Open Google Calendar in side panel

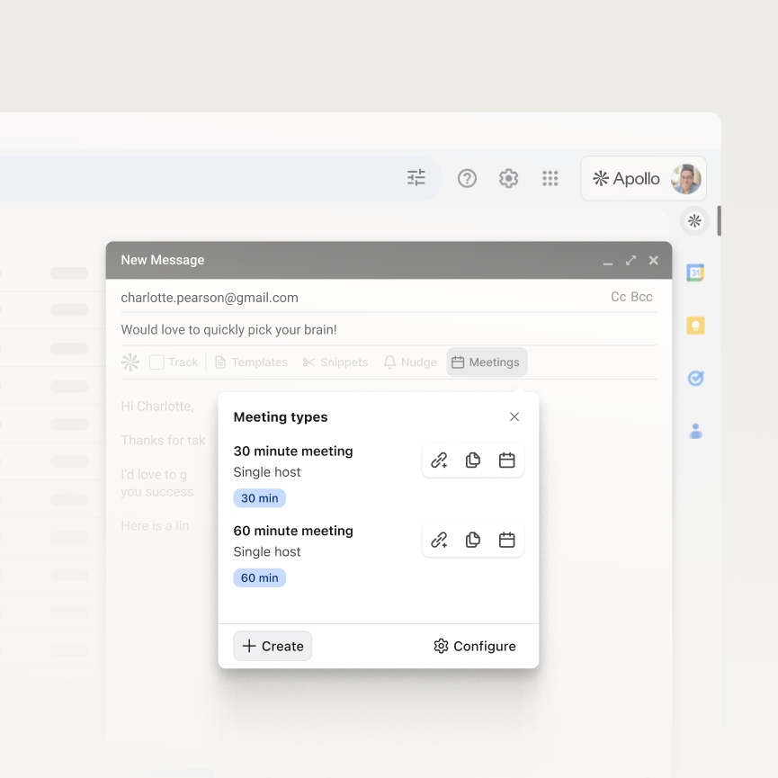pos(694,273)
